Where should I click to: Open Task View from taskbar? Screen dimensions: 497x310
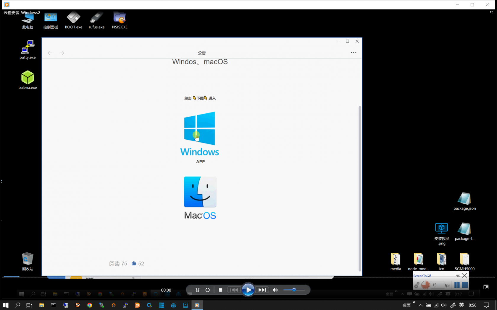pos(29,305)
